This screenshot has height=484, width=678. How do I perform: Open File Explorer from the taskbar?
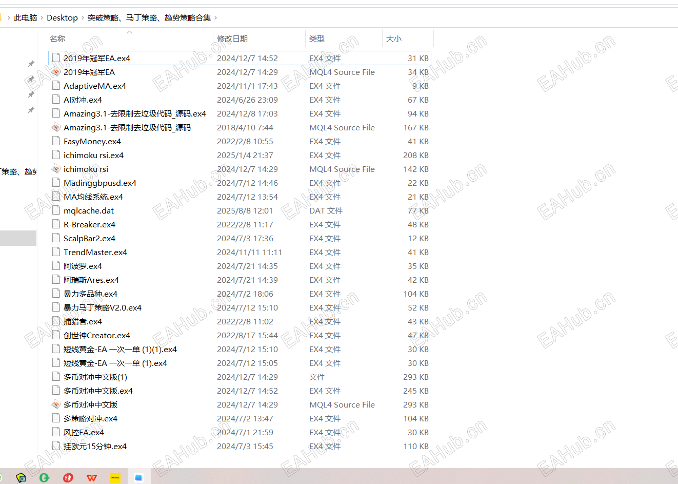click(138, 477)
